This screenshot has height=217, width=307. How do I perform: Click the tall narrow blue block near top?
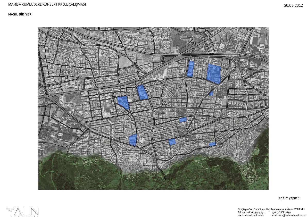(x=190, y=69)
